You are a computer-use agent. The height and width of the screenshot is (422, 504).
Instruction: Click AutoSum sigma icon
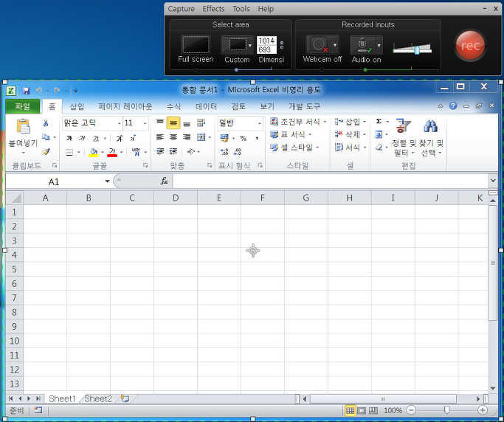coord(379,121)
